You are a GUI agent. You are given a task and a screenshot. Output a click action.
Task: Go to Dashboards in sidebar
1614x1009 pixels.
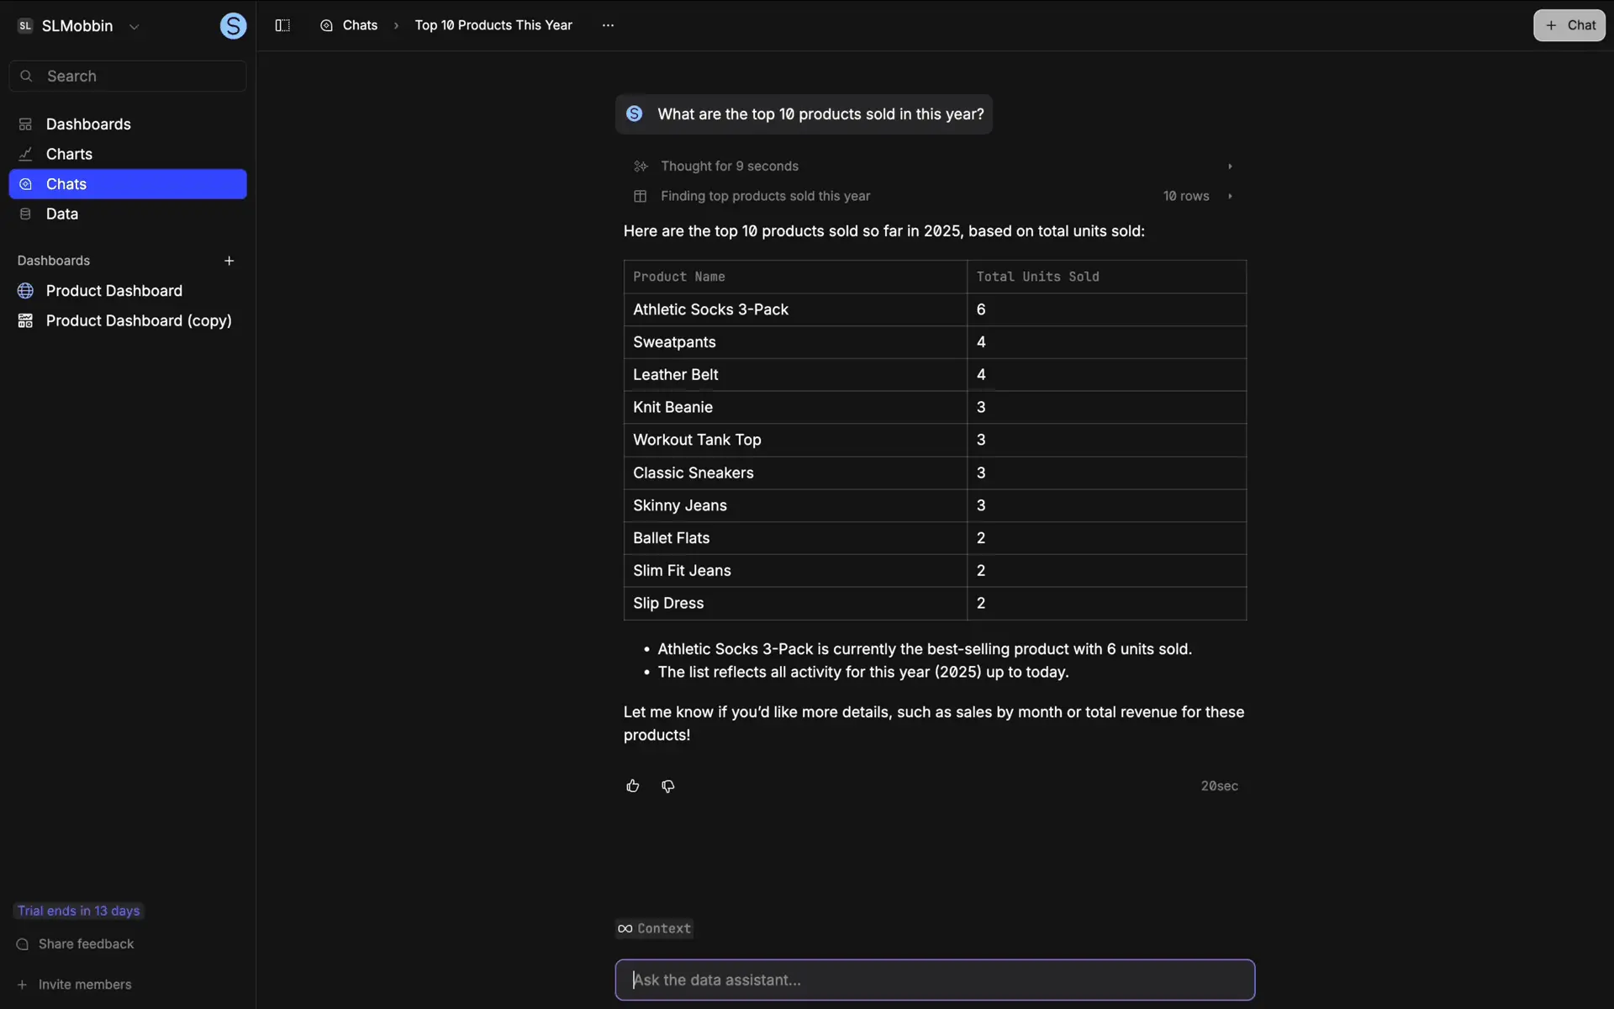[x=88, y=124]
